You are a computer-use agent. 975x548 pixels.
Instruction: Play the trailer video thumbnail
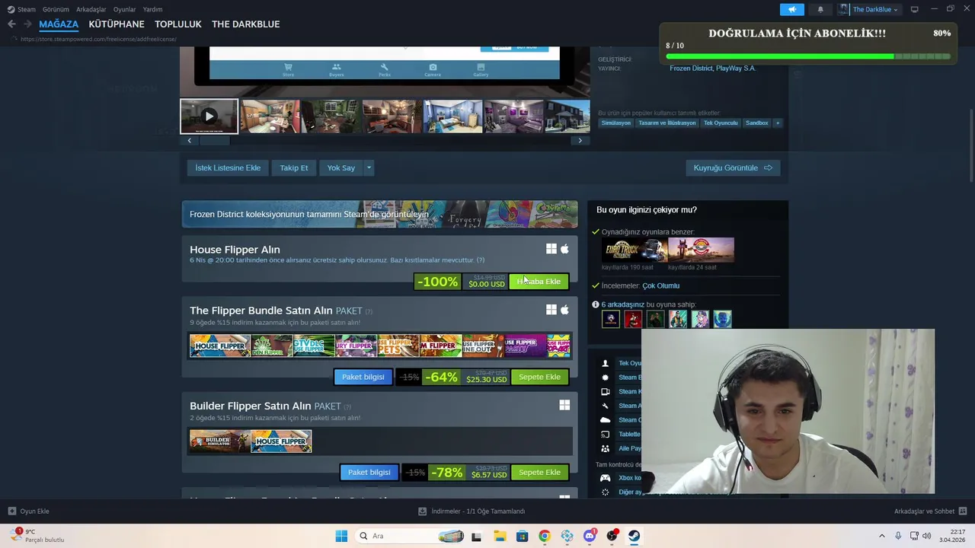(209, 116)
